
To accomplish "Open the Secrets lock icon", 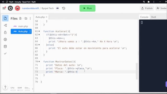I will (5, 32).
